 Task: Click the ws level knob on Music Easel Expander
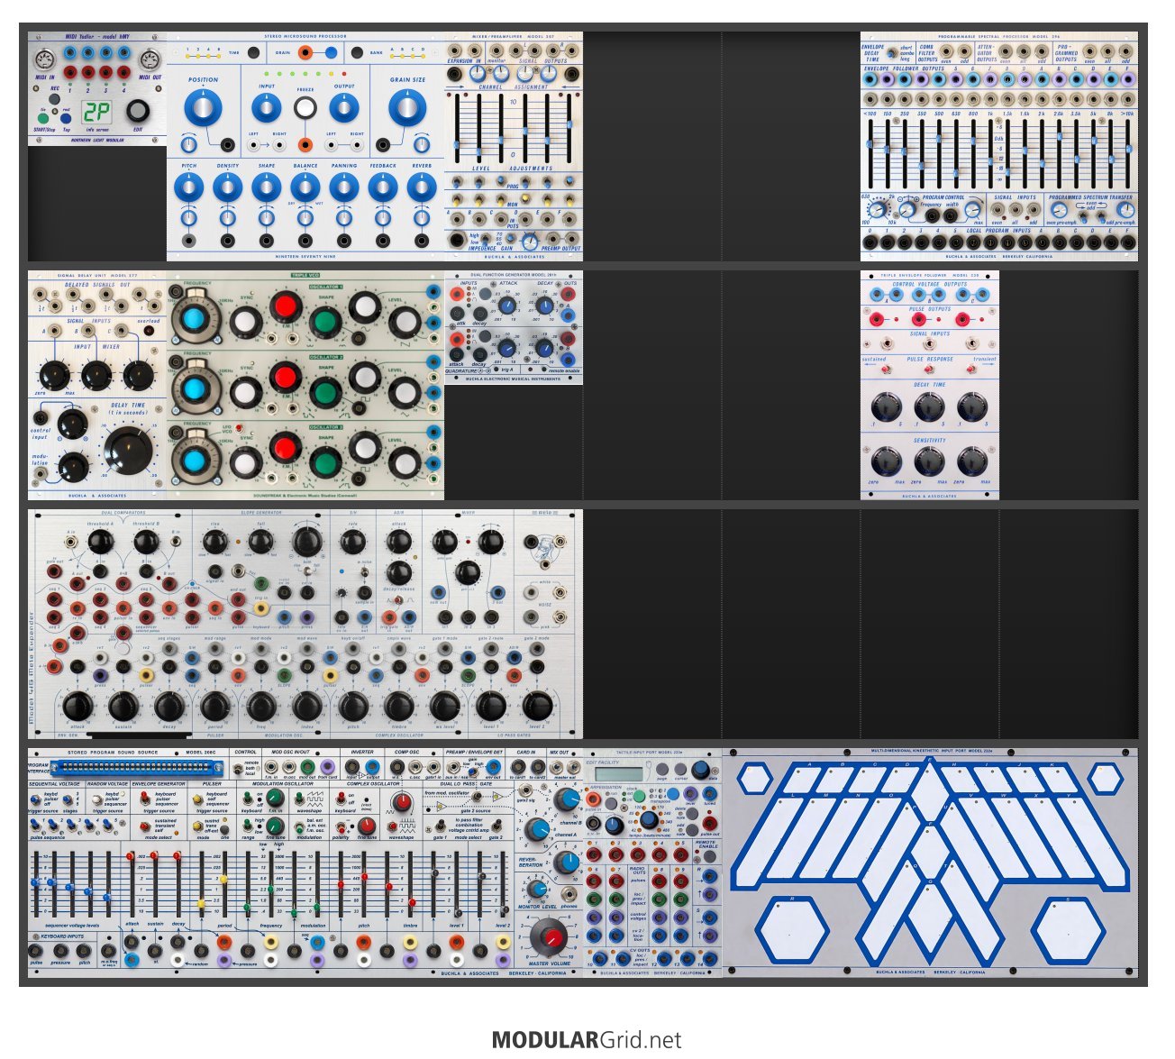pyautogui.click(x=444, y=708)
